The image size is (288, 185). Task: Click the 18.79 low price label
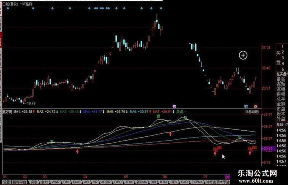[31, 103]
